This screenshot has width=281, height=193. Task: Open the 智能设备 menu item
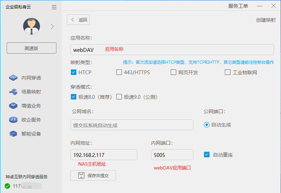31,134
